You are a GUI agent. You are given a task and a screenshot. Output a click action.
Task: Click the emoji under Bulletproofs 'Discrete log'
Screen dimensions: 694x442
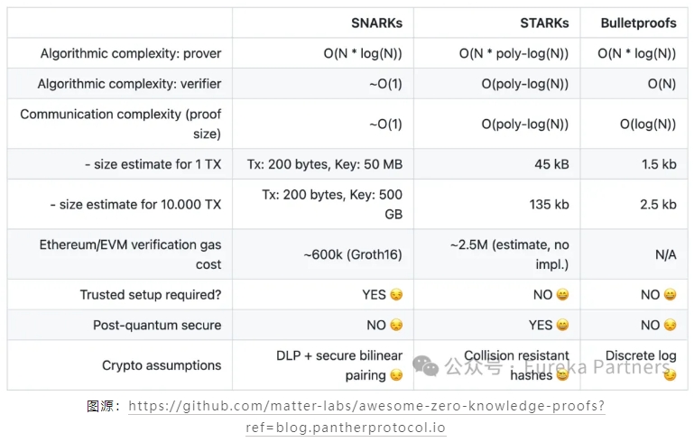pos(671,375)
